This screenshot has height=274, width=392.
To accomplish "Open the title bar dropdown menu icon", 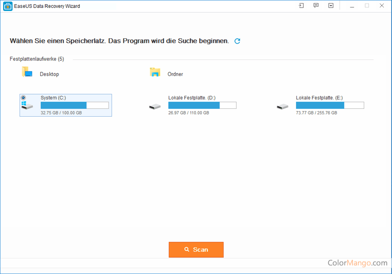I will pos(331,5).
